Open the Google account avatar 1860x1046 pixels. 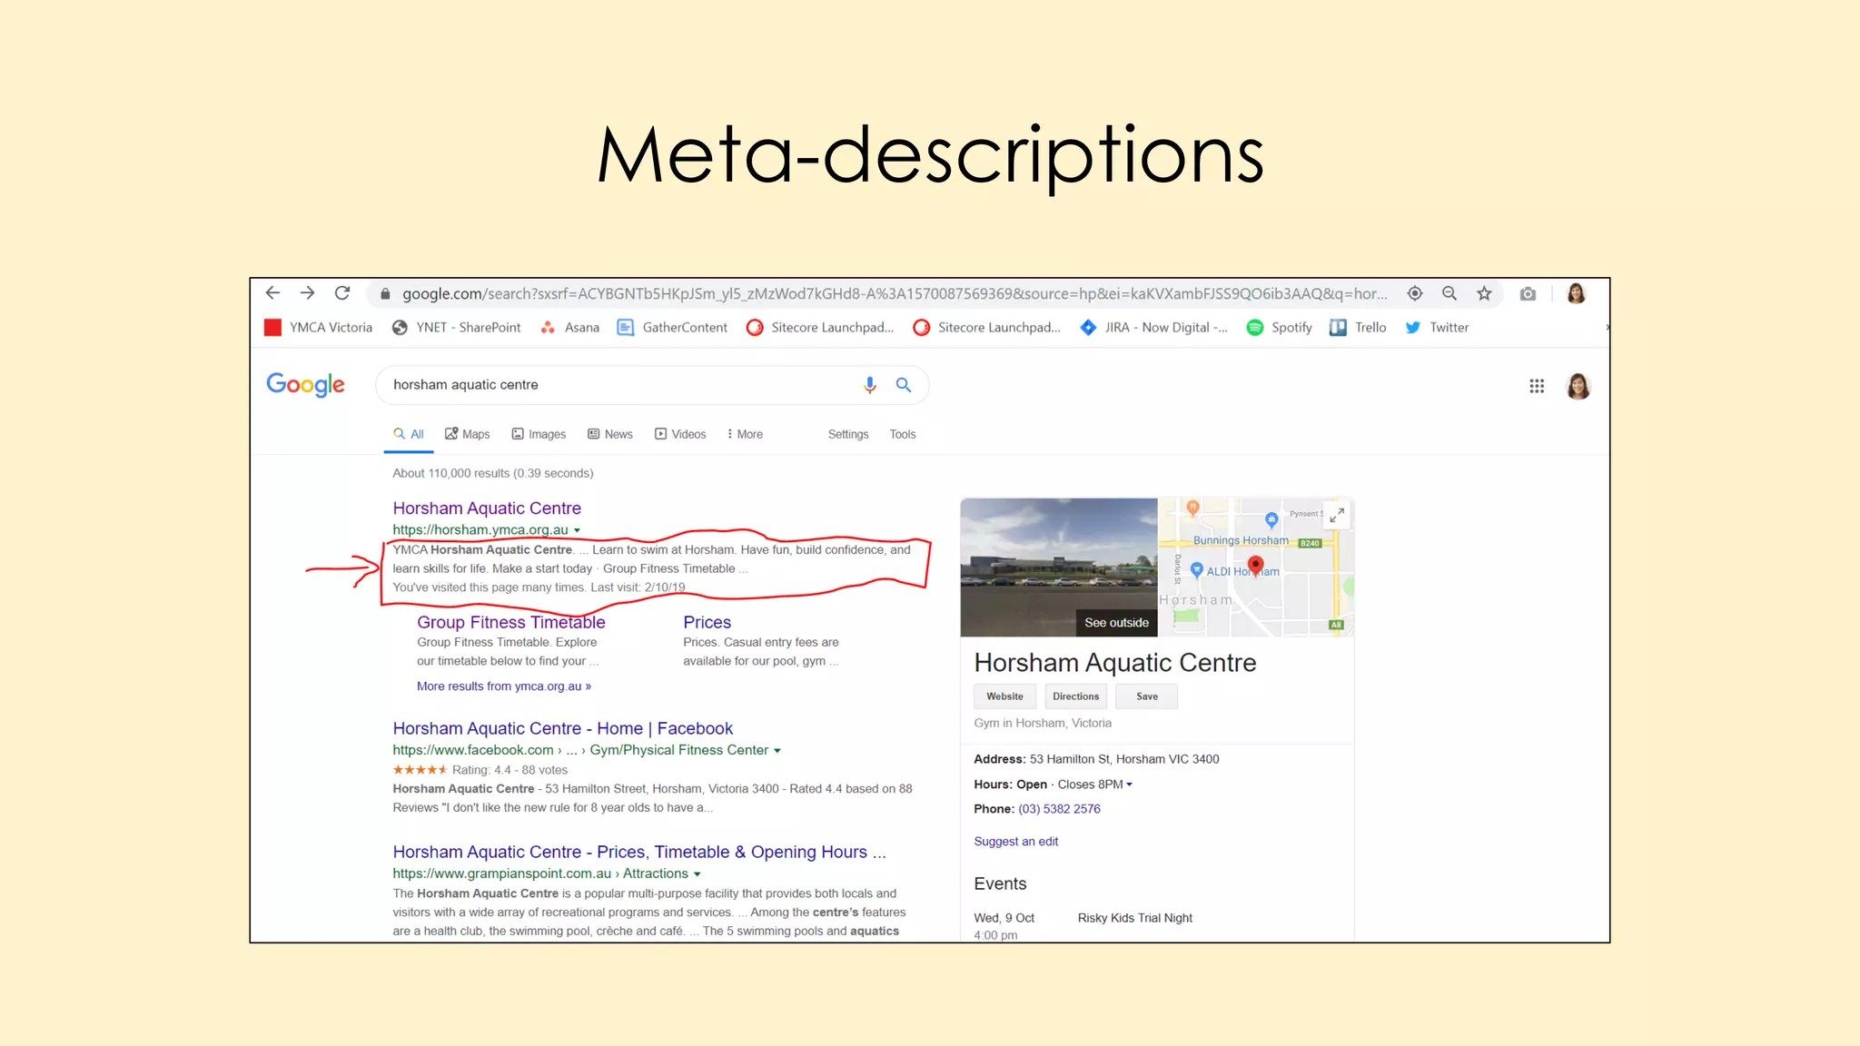click(x=1578, y=386)
